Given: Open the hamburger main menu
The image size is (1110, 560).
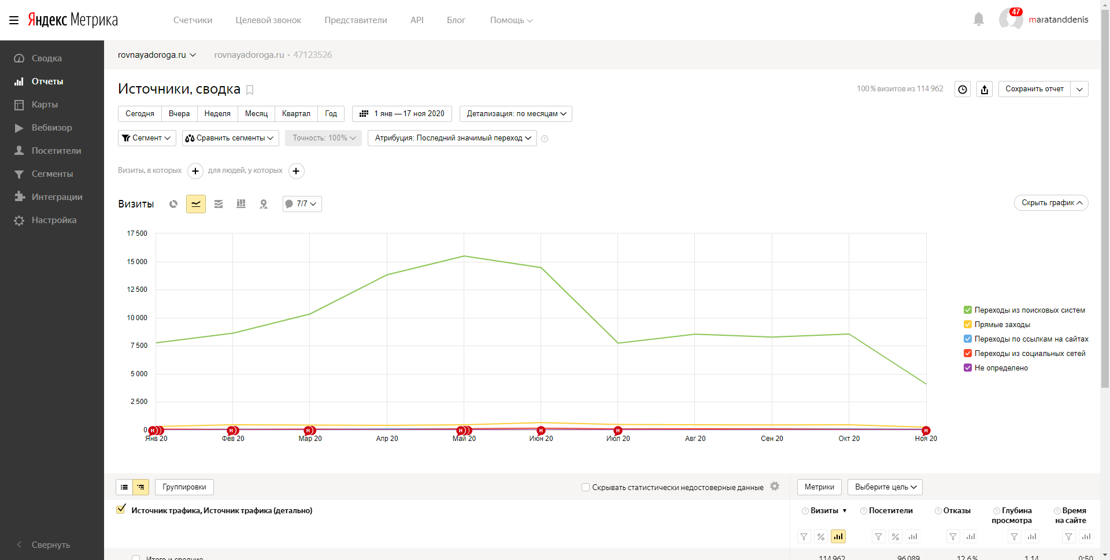Looking at the screenshot, I should 14,20.
